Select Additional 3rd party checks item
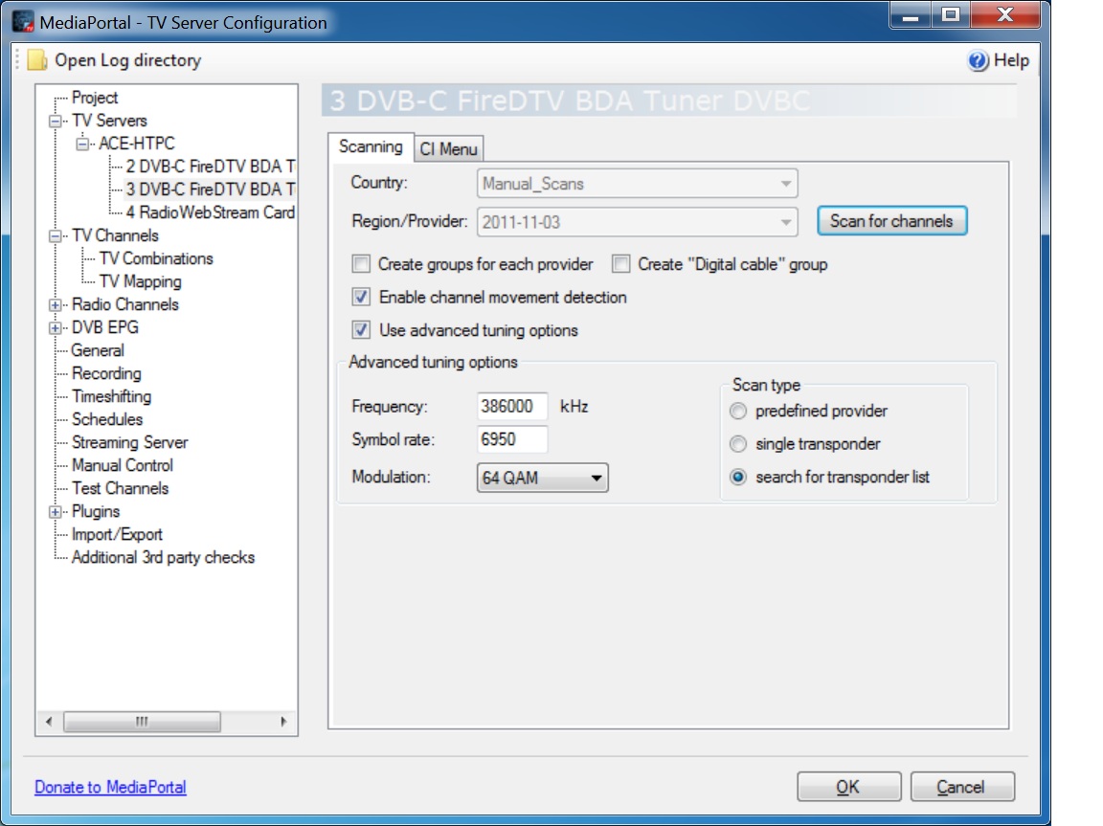 (163, 558)
